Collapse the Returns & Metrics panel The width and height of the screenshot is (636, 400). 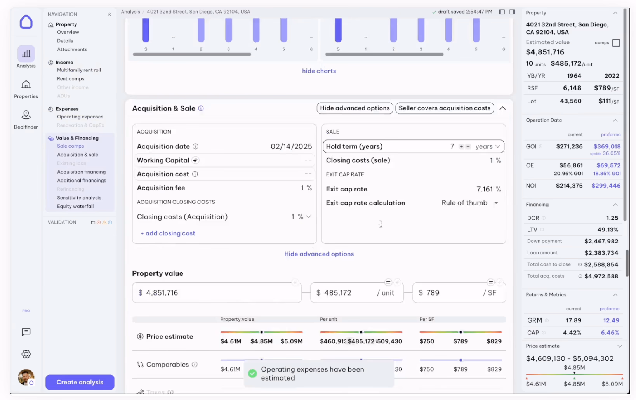pos(615,295)
